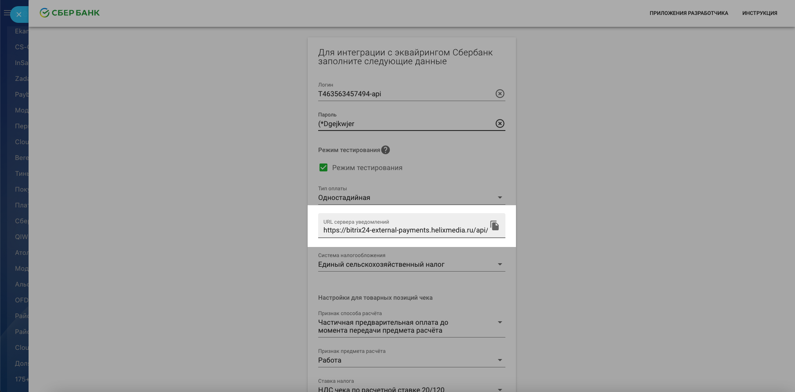Open the ИНСТРУКЦИЯ link
The image size is (795, 392).
759,13
